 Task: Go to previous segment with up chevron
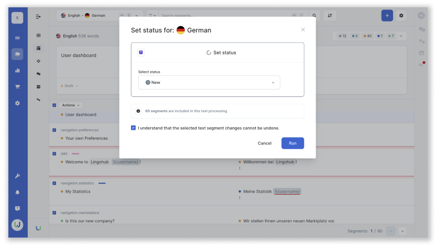[391, 231]
